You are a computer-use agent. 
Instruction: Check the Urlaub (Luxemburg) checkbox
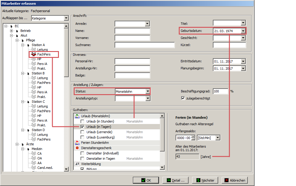coord(83,137)
